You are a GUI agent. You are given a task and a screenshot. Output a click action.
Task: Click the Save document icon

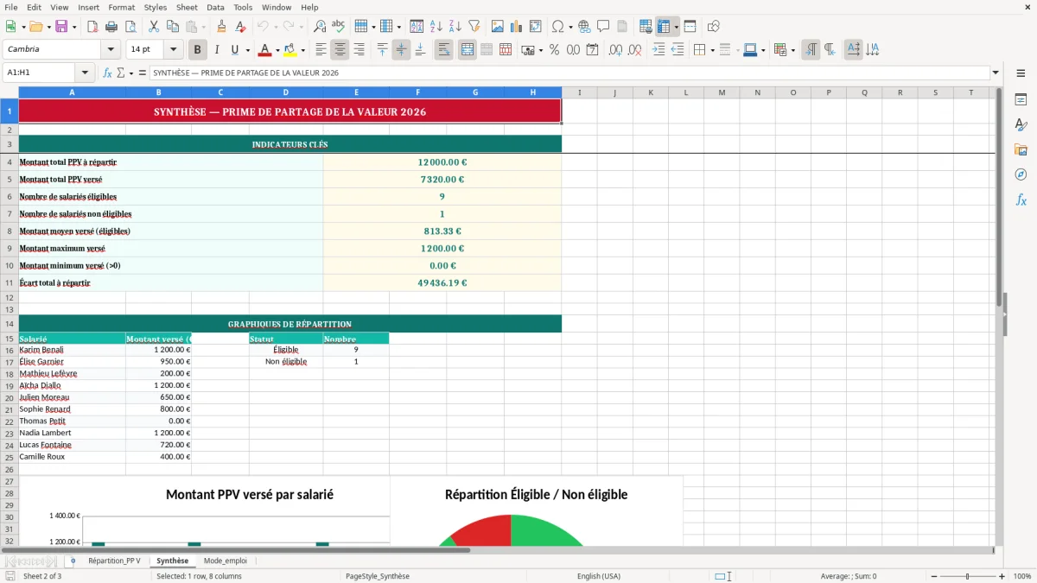click(x=61, y=27)
